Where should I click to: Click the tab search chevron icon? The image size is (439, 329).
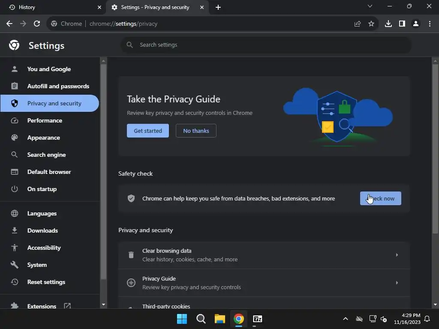click(370, 6)
